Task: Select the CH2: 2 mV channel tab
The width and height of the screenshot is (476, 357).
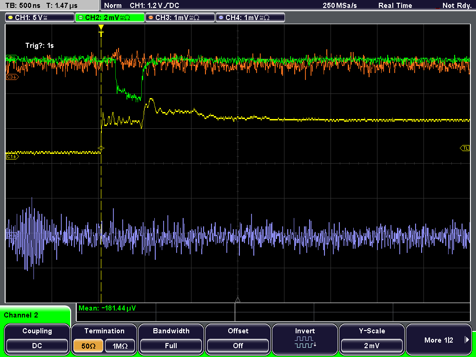Action: click(x=110, y=18)
